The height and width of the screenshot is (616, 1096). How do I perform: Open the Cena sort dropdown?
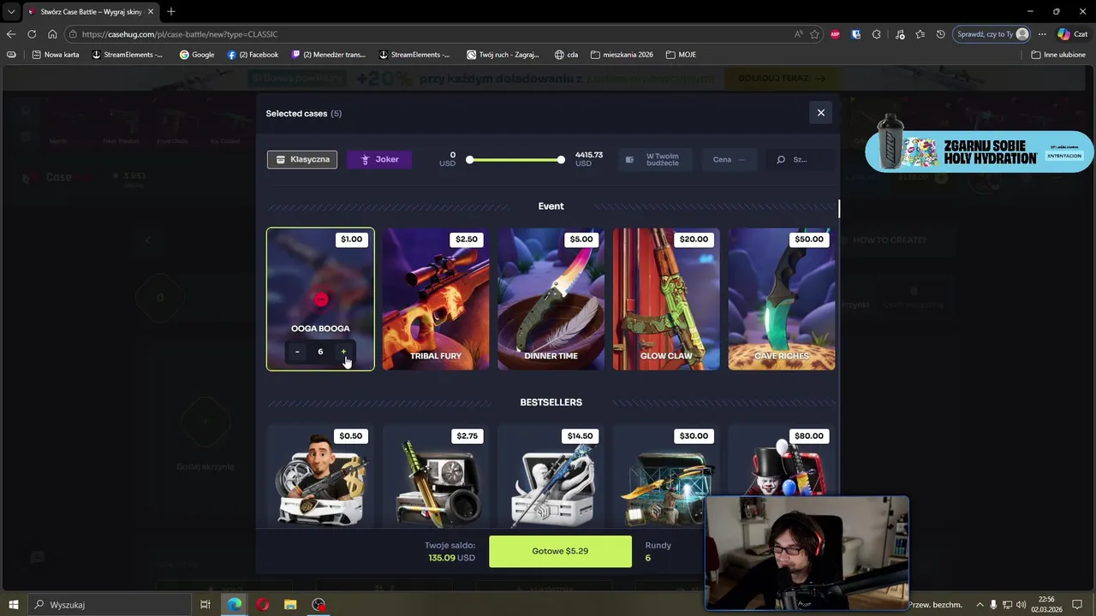729,159
